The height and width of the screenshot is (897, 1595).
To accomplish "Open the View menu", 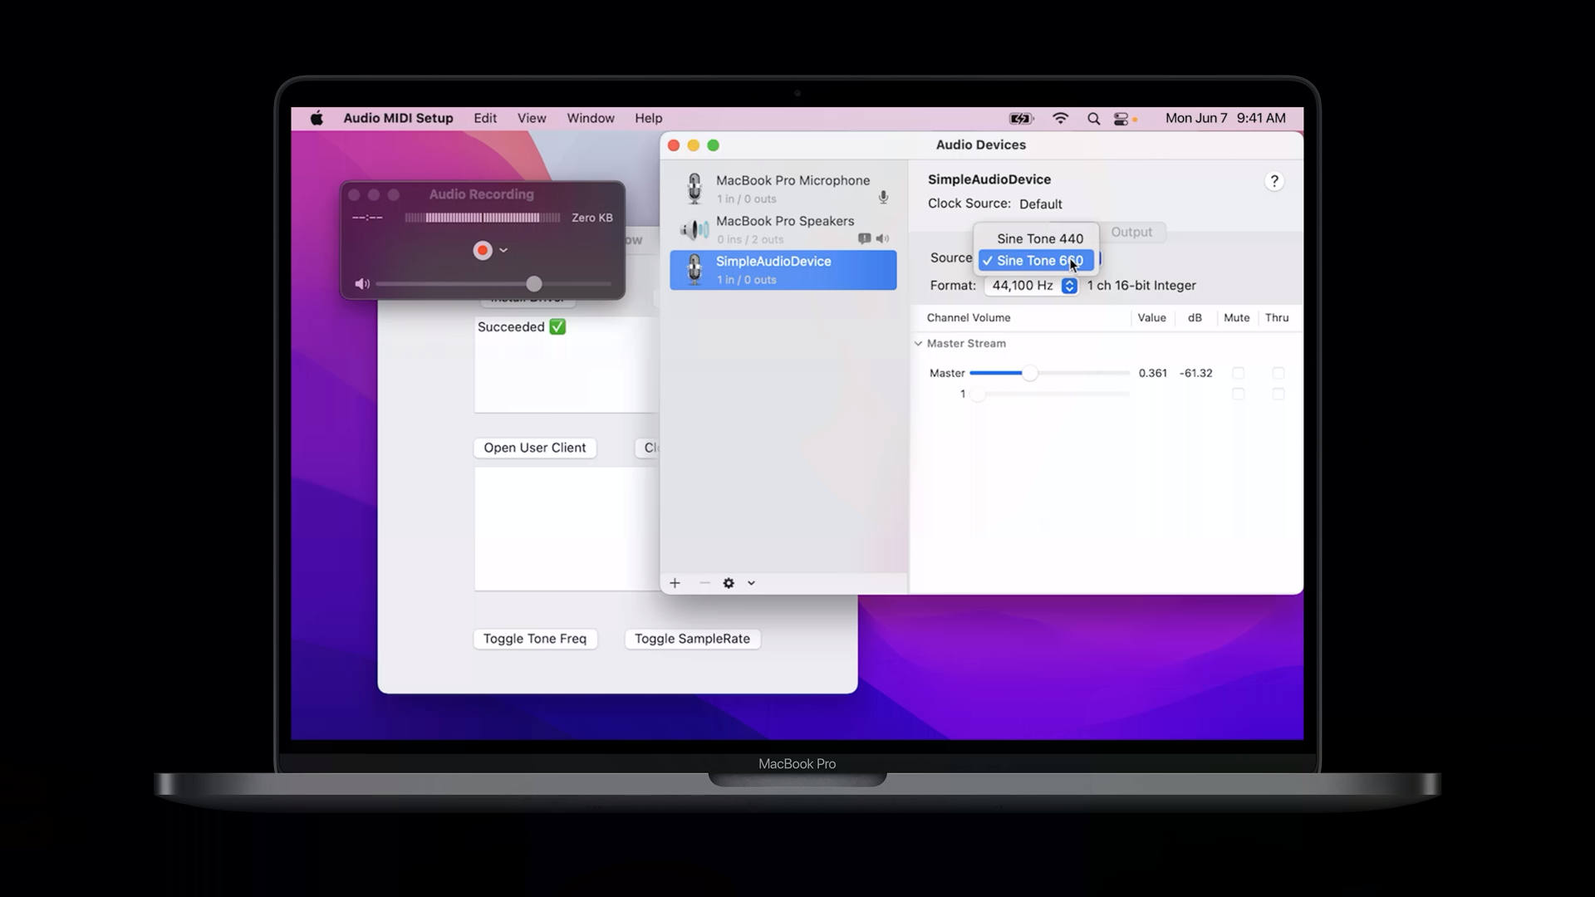I will pos(532,118).
